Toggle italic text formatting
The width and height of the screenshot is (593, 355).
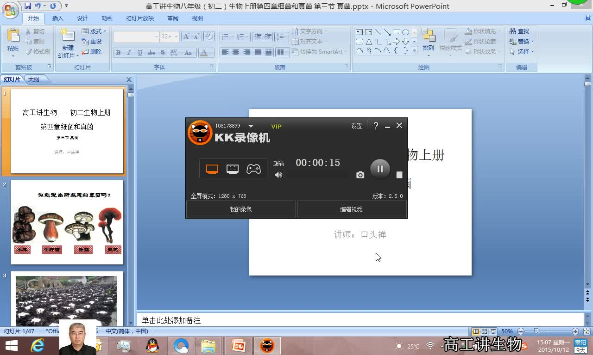click(x=129, y=52)
